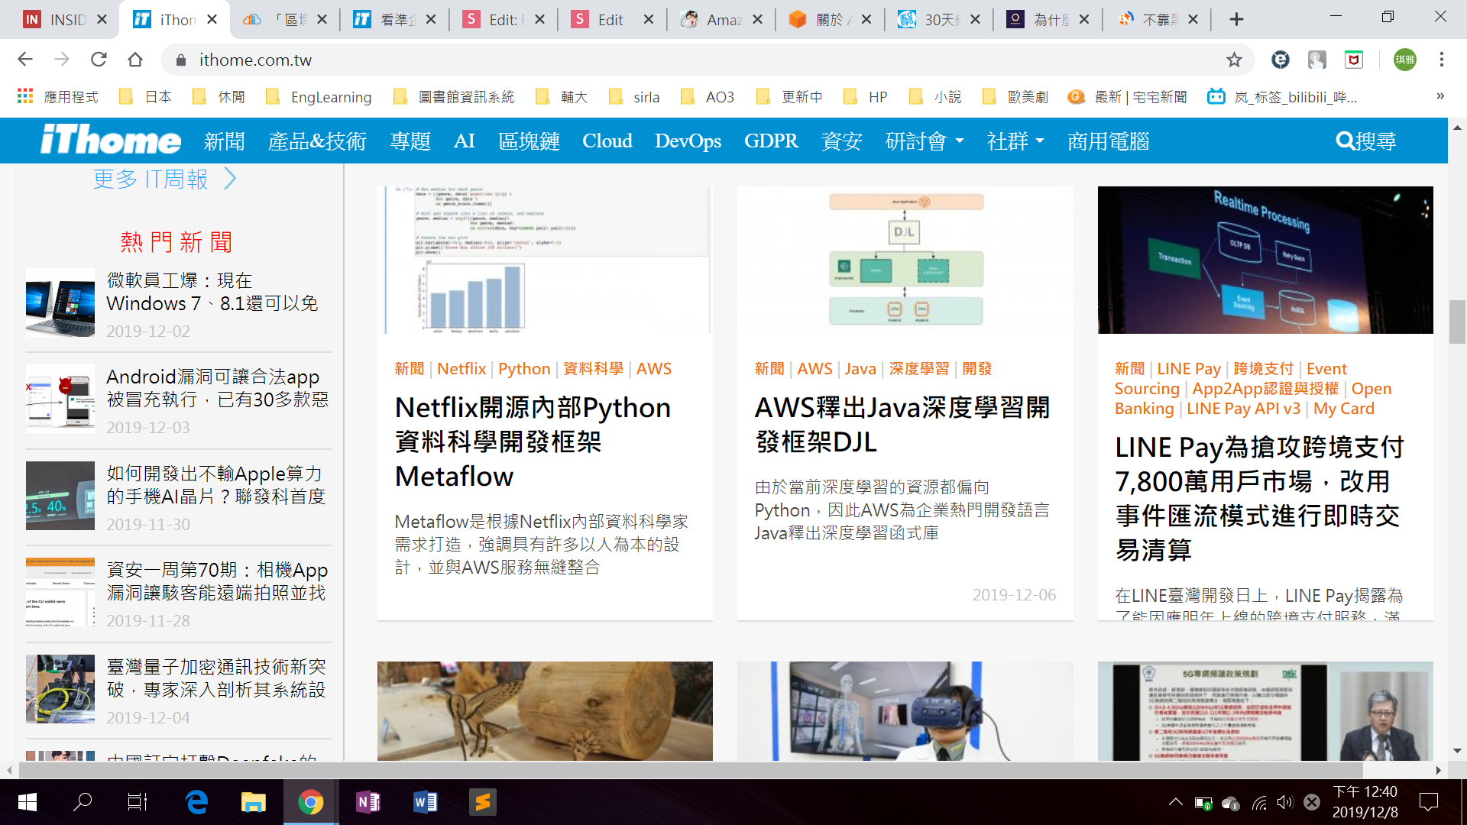Launch OneNote from the taskbar
Image resolution: width=1467 pixels, height=825 pixels.
[x=368, y=801]
